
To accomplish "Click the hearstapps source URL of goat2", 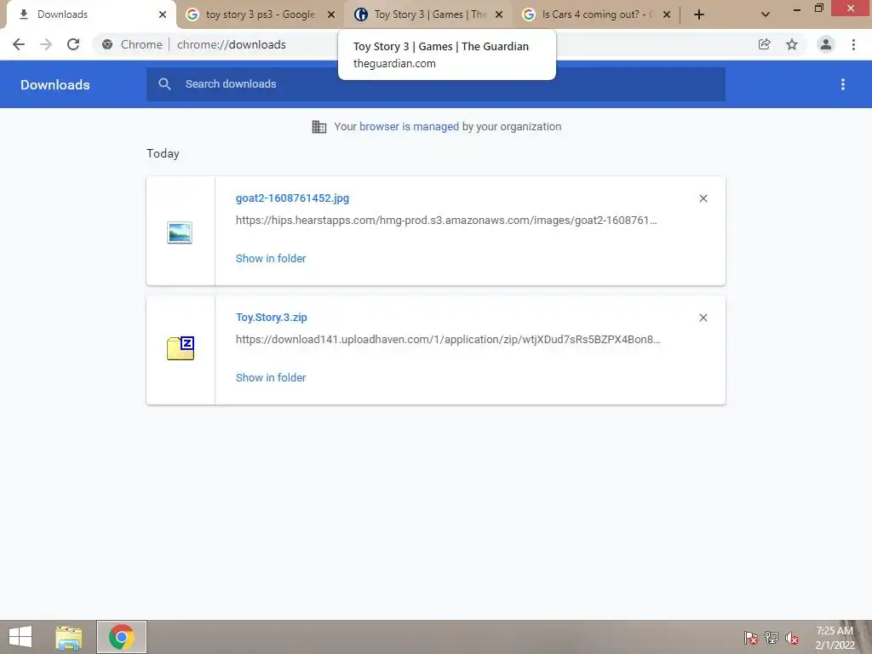I will click(x=446, y=221).
